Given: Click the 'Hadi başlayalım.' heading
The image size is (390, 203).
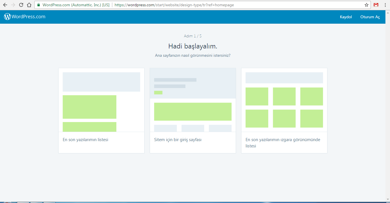Looking at the screenshot, I should [193, 46].
